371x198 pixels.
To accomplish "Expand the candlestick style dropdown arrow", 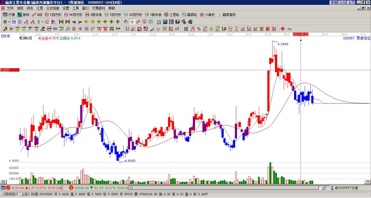I will click(x=42, y=22).
